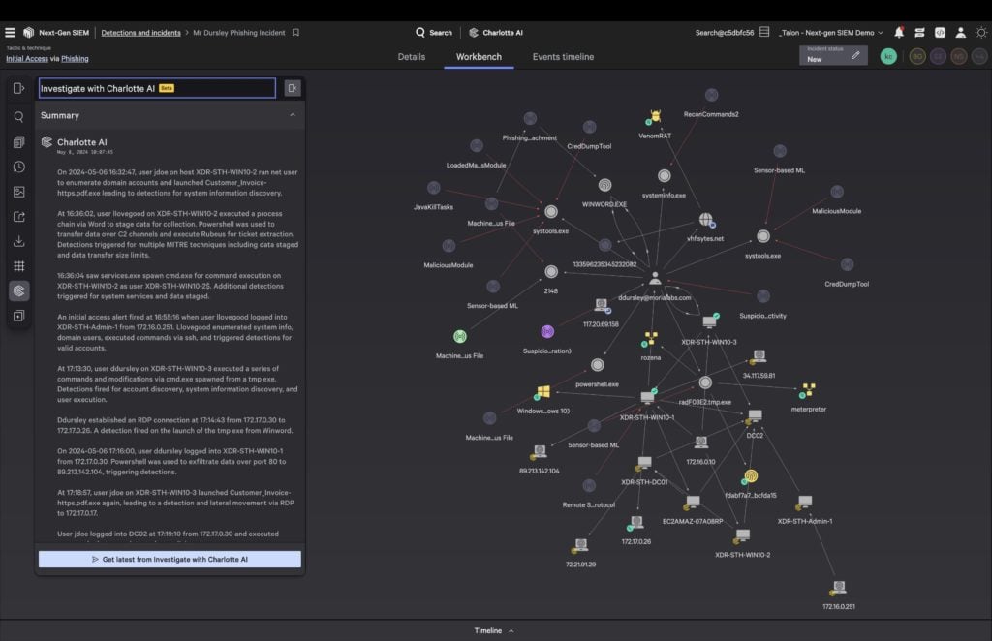The width and height of the screenshot is (992, 641).
Task: Switch to the Details tab
Action: point(411,57)
